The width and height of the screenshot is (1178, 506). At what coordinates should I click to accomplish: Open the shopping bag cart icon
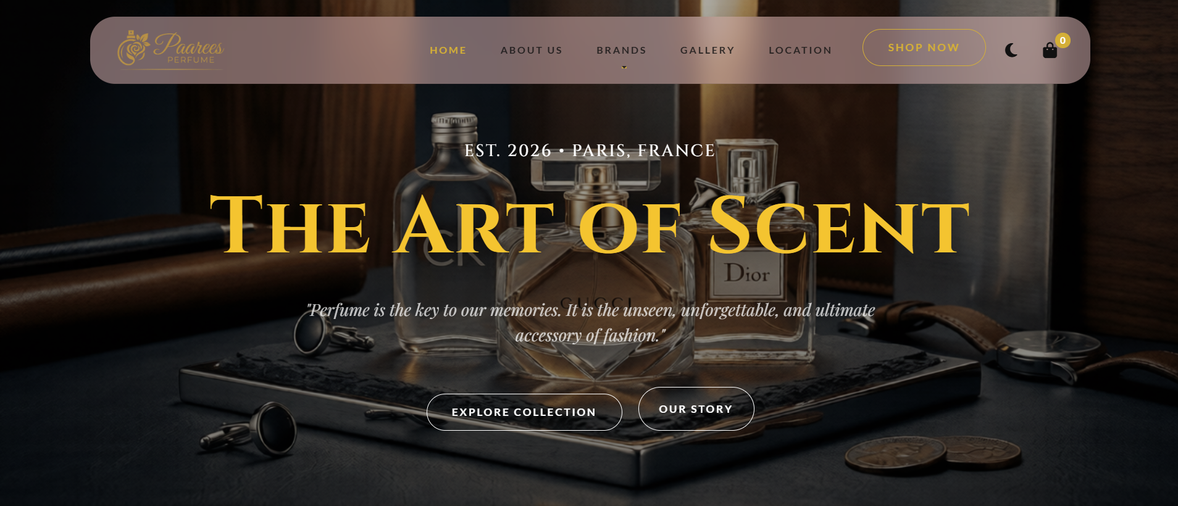1050,51
